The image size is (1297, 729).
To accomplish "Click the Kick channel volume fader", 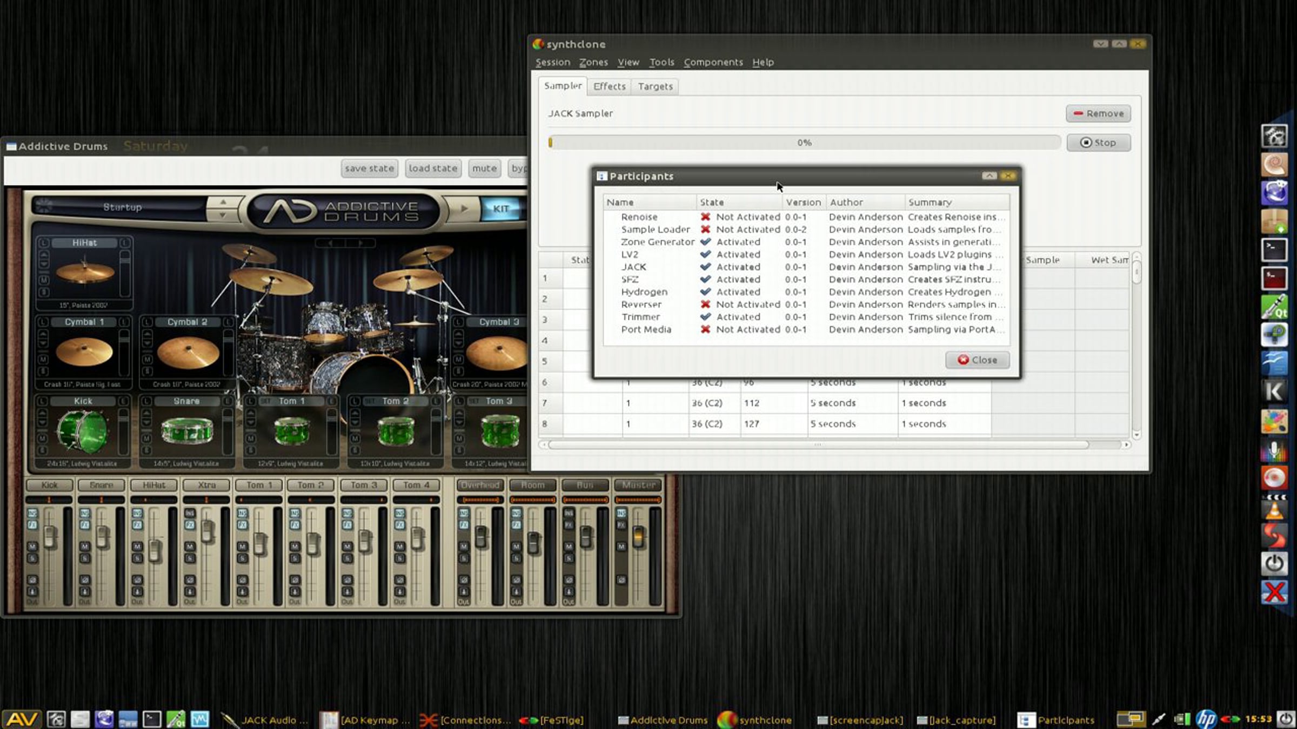I will [50, 537].
